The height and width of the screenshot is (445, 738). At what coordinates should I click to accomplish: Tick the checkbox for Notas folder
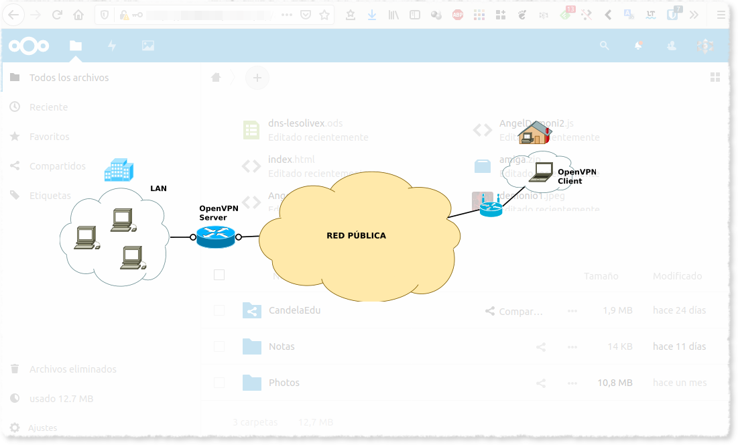219,346
